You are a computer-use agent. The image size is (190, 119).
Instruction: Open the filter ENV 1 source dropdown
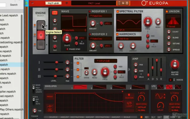[x=121, y=72]
